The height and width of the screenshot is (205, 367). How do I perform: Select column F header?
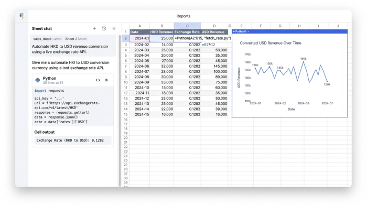click(x=261, y=26)
